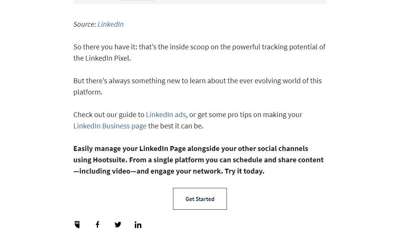This screenshot has width=398, height=247.
Task: Click the "But there's always something new" paragraph
Action: coord(197,86)
